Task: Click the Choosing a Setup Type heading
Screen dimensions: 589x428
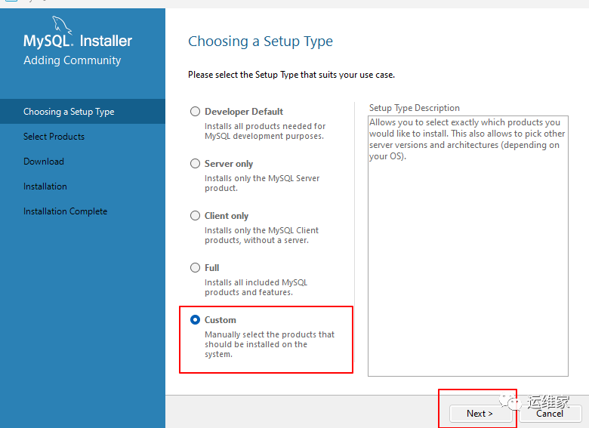Action: pos(261,42)
